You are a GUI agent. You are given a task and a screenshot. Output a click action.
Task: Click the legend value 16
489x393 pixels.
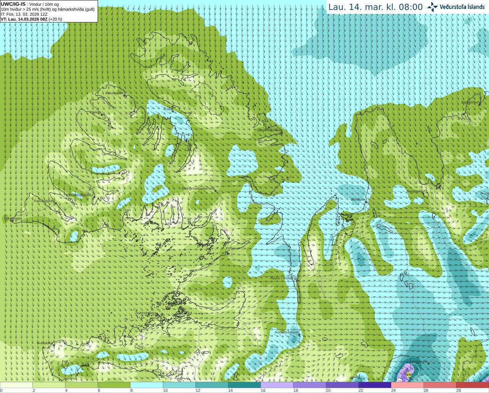point(263,390)
